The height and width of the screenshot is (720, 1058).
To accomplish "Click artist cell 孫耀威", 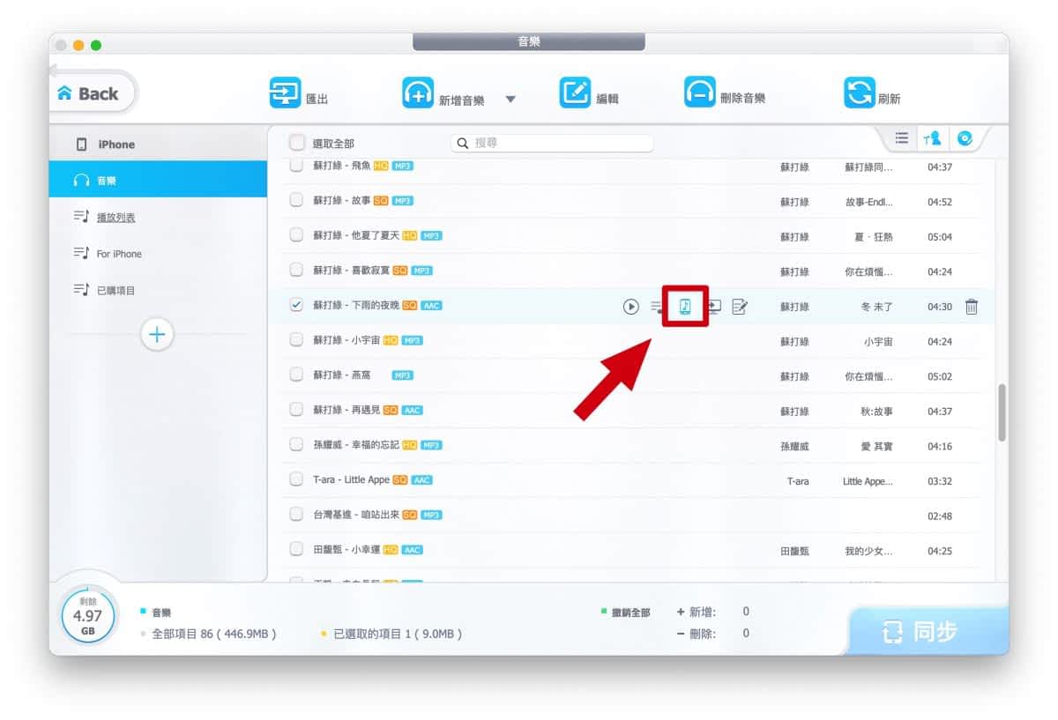I will click(x=794, y=447).
